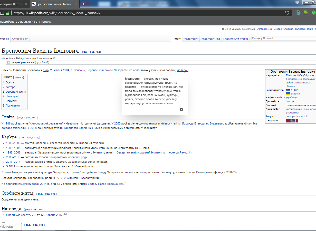The width and height of the screenshot is (316, 231).
Task: Click the green checkmark extension icon
Action: click(x=313, y=13)
